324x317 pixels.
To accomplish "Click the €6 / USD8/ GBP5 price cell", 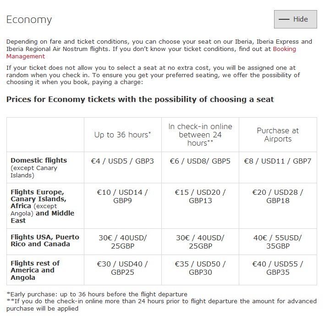I will coord(200,167).
